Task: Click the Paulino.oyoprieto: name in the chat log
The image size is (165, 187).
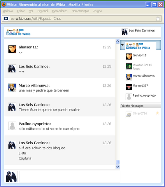Action: coord(35,124)
